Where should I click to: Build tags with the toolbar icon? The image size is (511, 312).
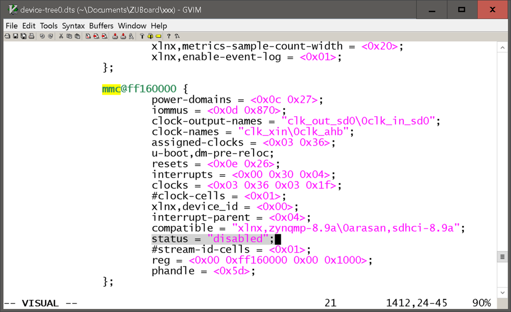click(150, 36)
